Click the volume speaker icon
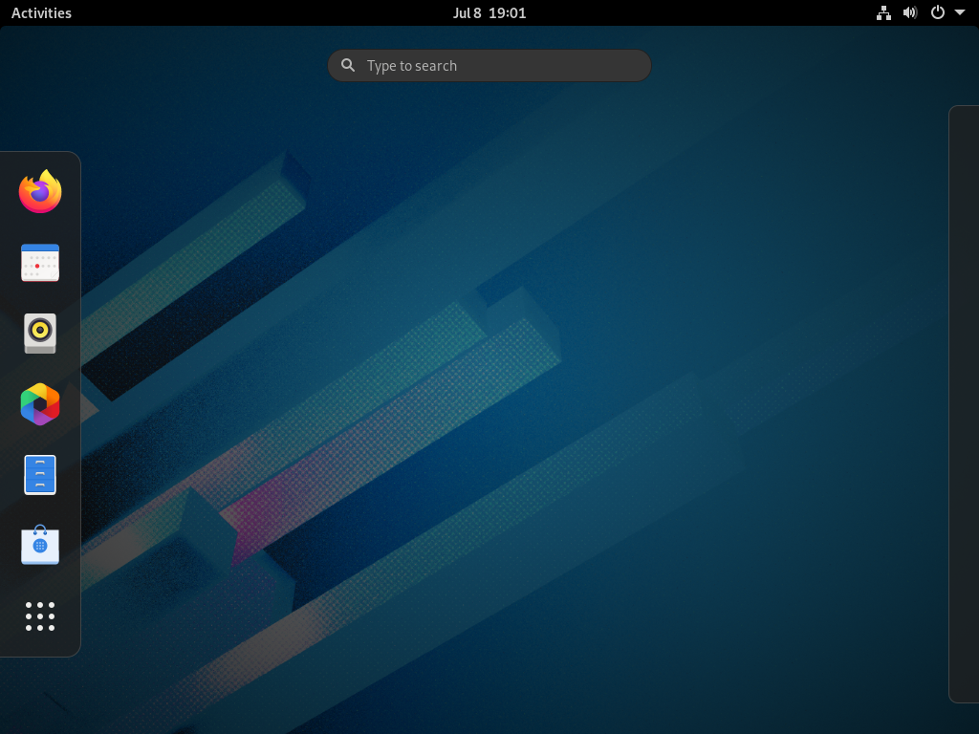 click(910, 12)
